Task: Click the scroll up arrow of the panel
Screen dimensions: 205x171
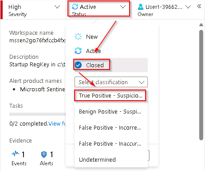Action: point(201,25)
